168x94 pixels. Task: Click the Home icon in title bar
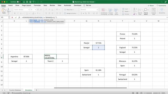(x=24, y=2)
